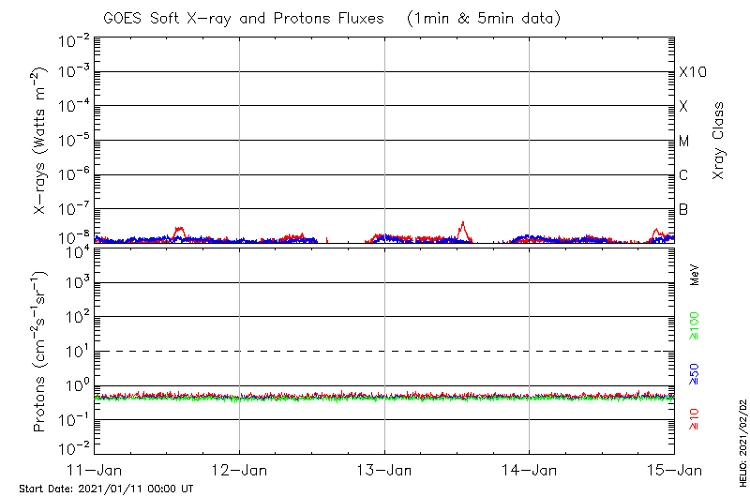Click the 14-Jan date axis label
This screenshot has width=750, height=497.
[530, 469]
